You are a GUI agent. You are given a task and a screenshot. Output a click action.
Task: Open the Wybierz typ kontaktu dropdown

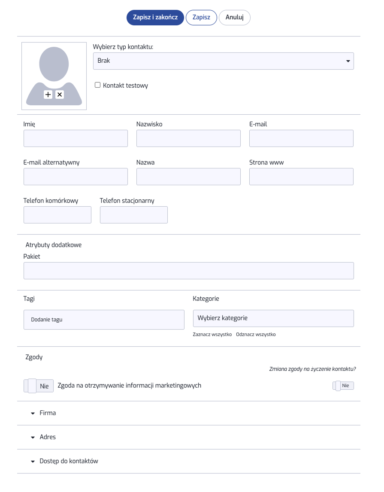pyautogui.click(x=224, y=61)
